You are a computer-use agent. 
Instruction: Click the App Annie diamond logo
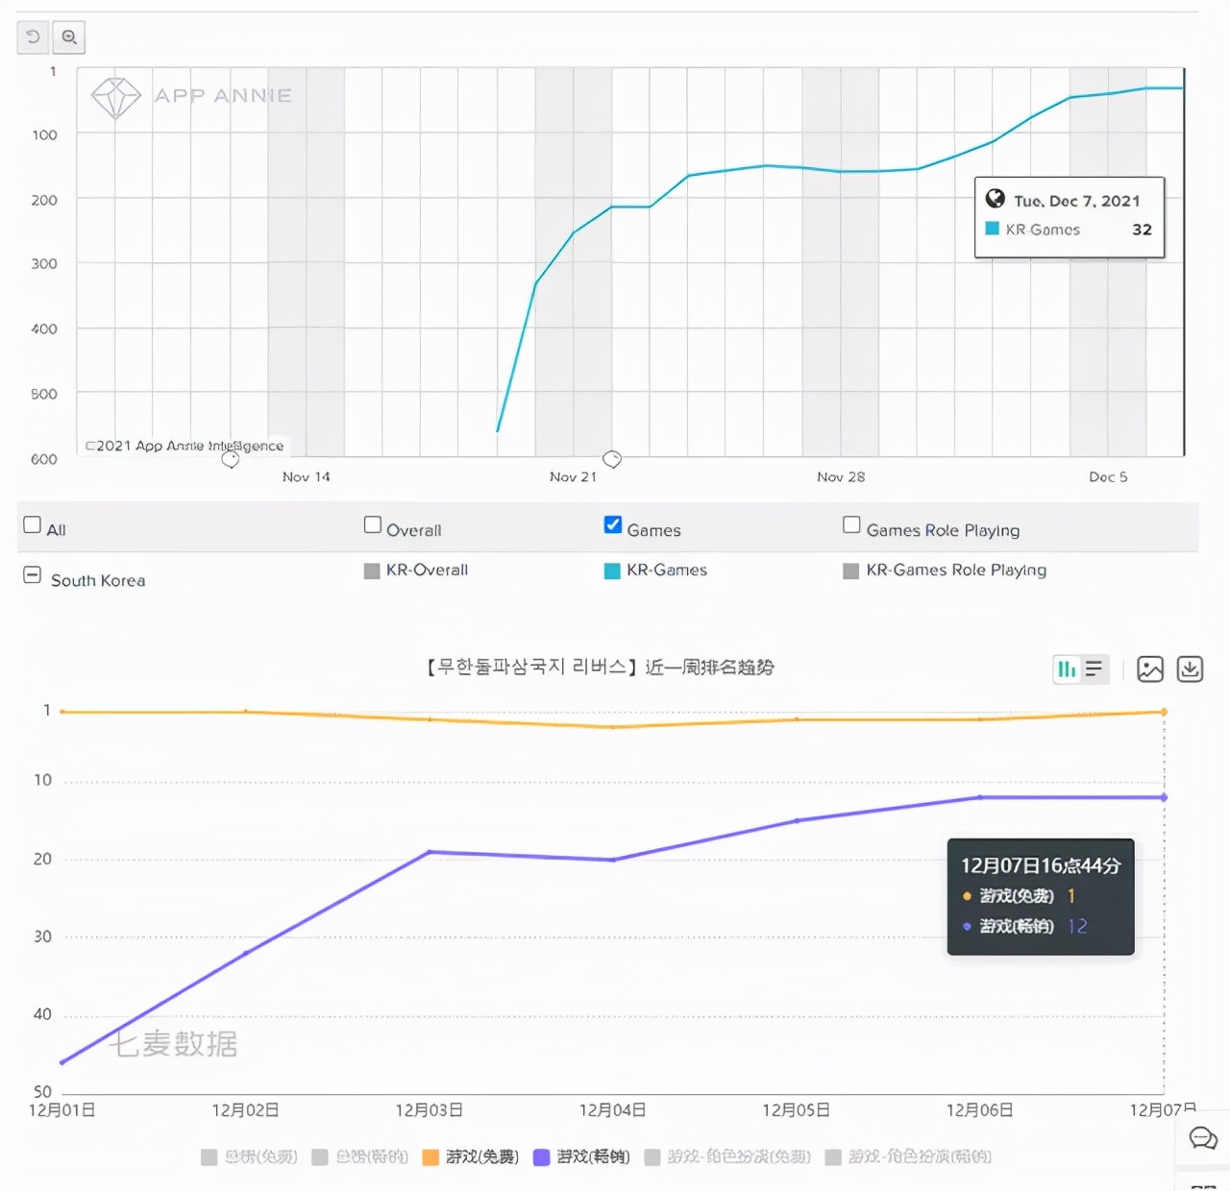(x=115, y=97)
